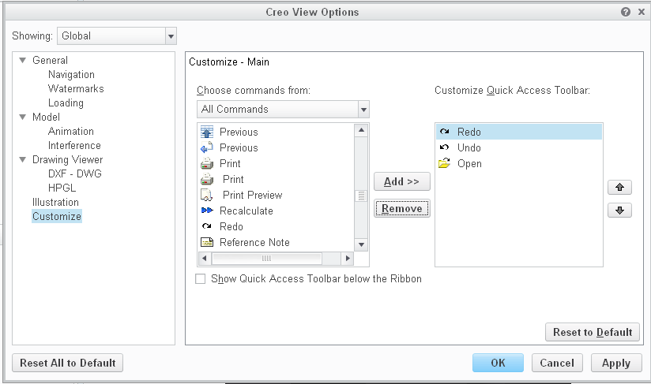Click the Reference Note icon

click(x=207, y=242)
